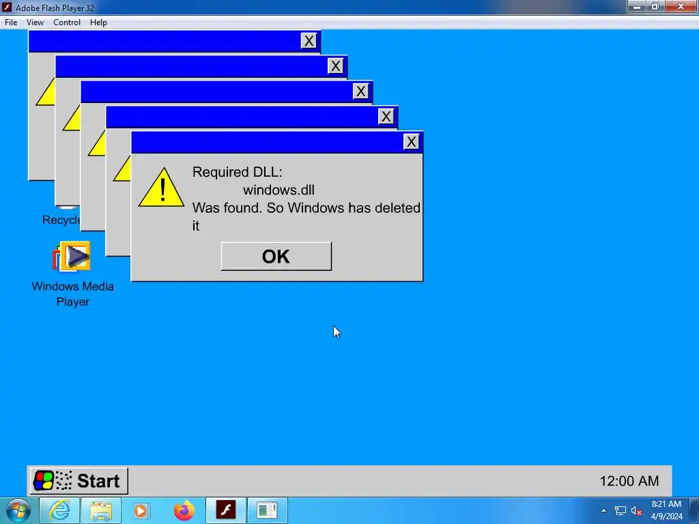Close the front windows.dll error dialog
Image resolution: width=699 pixels, height=524 pixels.
[411, 142]
